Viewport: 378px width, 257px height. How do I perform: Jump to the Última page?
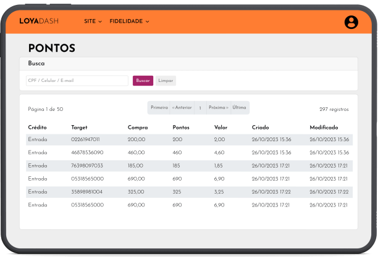[x=240, y=108]
